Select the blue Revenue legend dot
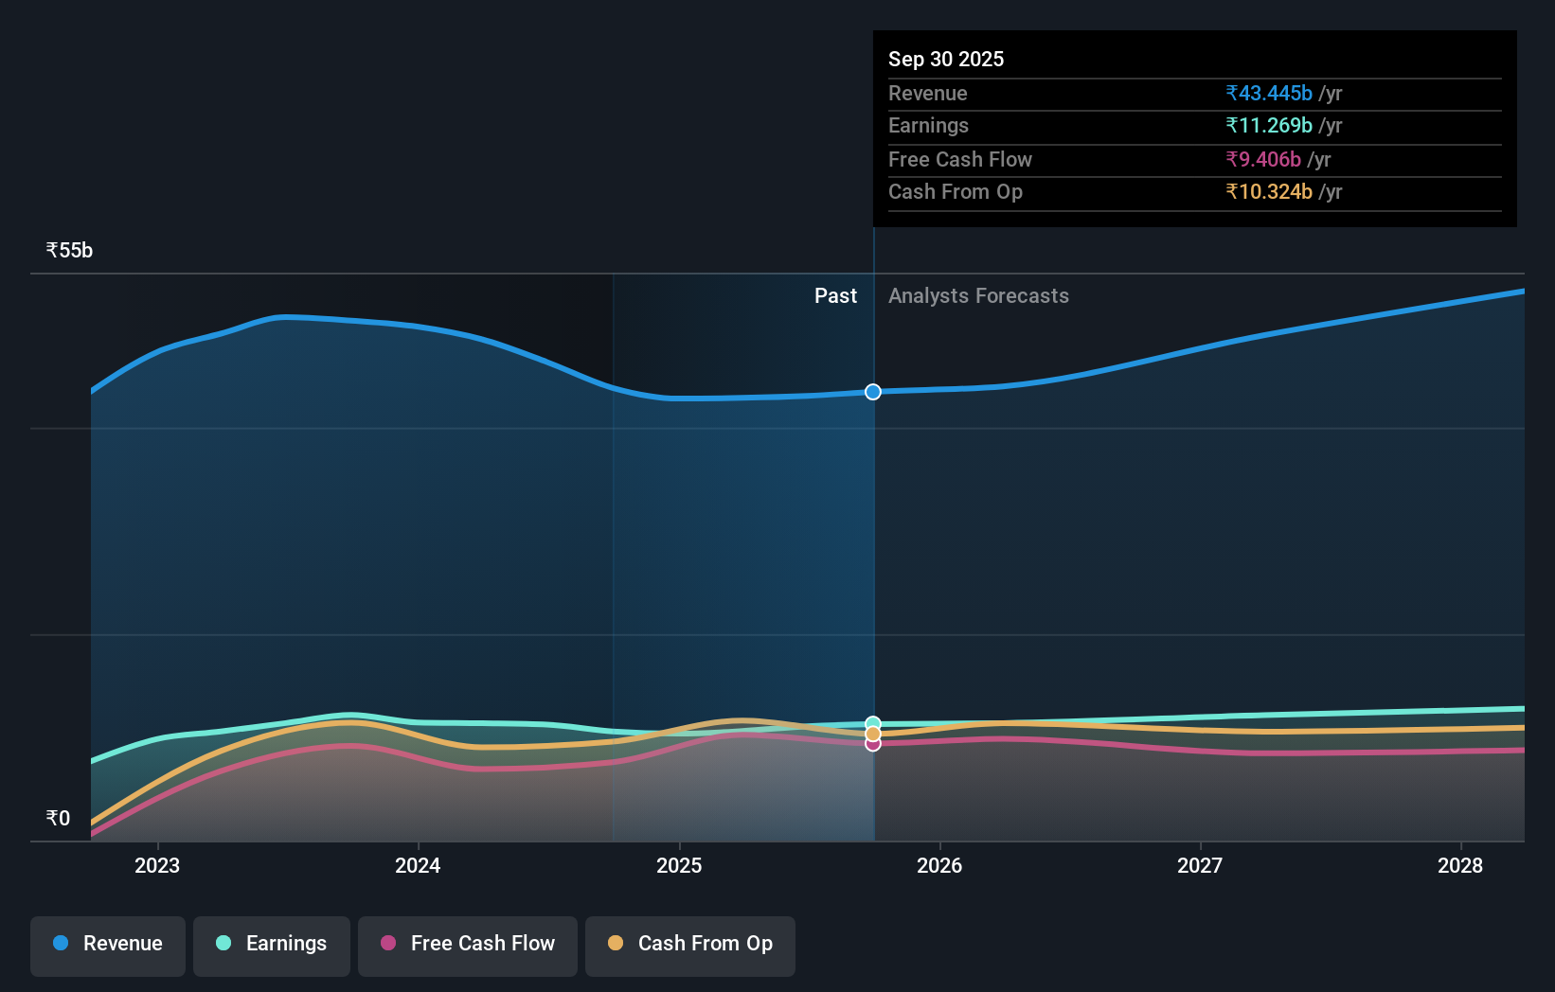 click(61, 944)
